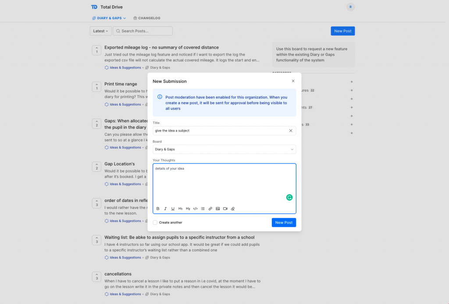
Task: Apply Heading 1 style in the editor
Action: coord(180,208)
